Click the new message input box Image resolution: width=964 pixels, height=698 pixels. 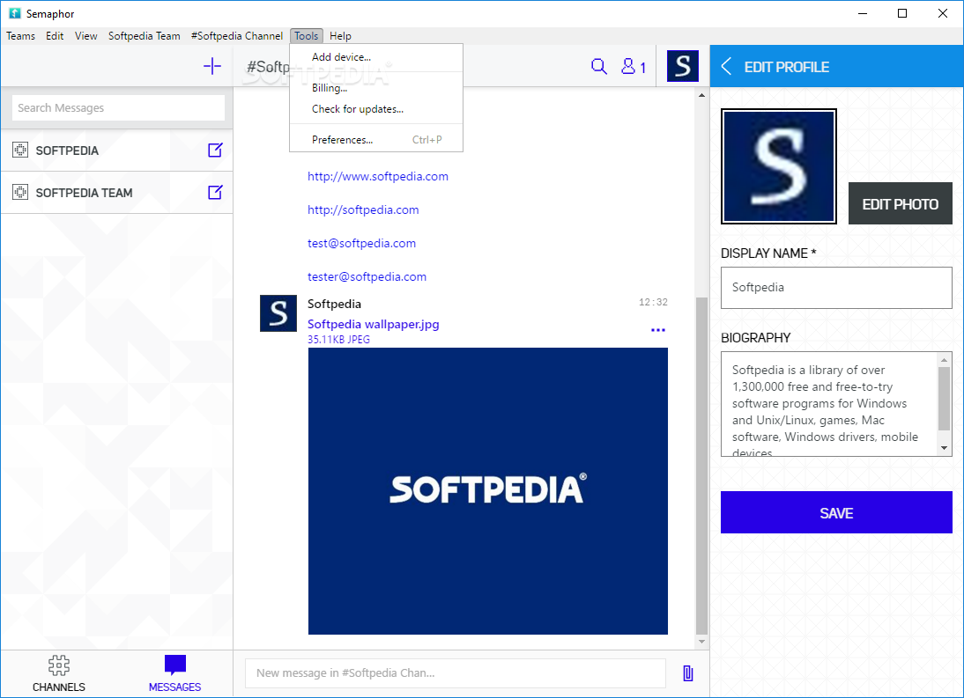pos(456,673)
